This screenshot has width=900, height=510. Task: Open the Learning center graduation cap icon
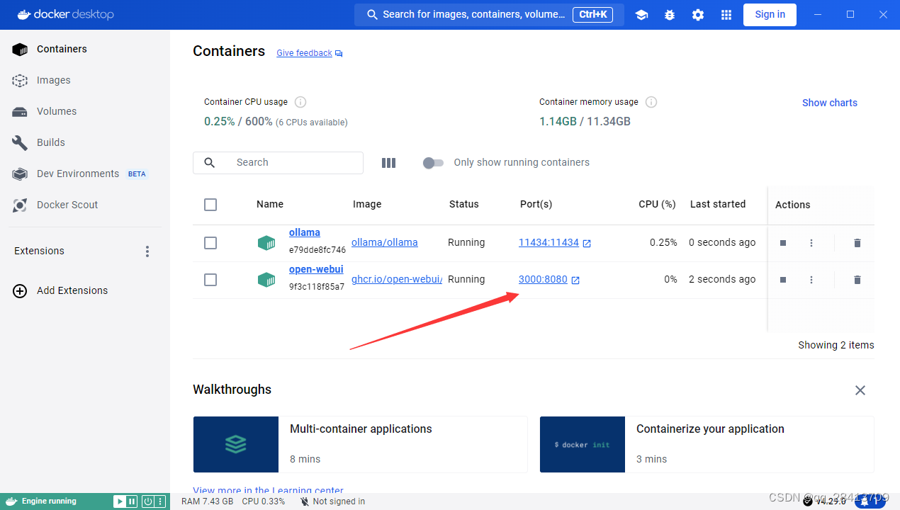pos(641,15)
